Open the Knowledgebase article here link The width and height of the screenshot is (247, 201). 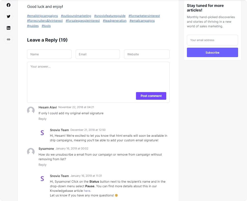pyautogui.click(x=87, y=191)
